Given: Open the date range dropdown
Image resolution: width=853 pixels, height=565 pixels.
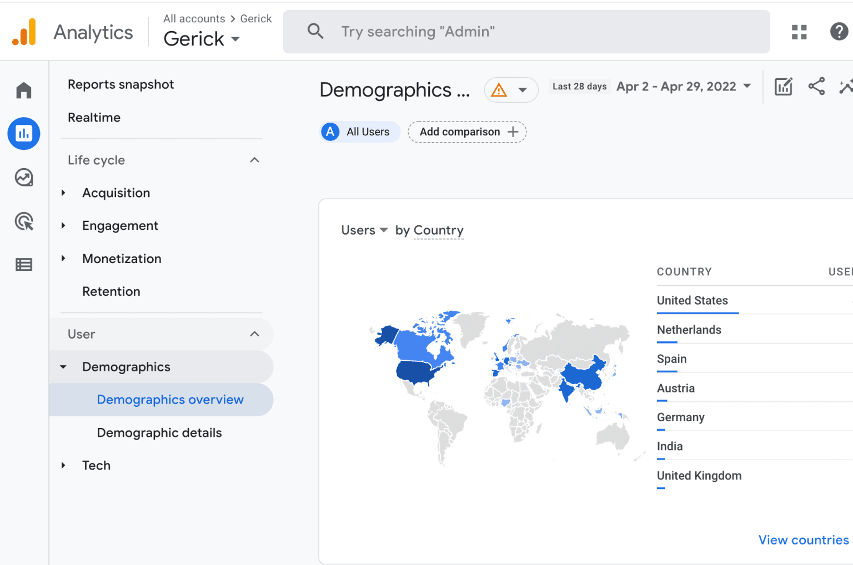Looking at the screenshot, I should (x=683, y=87).
